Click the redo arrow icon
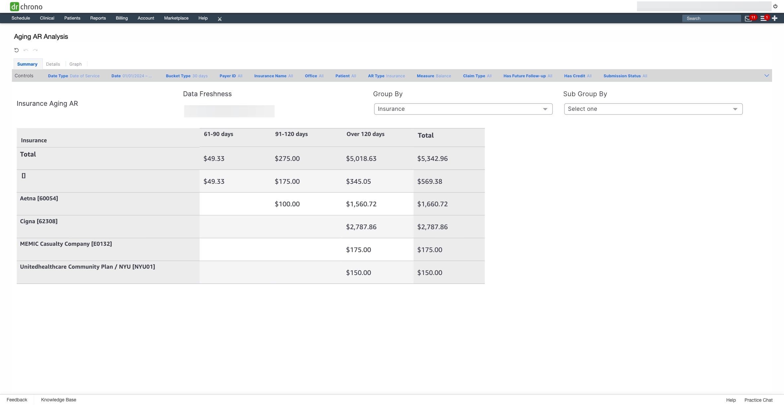Viewport: 784px width, 405px height. 35,50
